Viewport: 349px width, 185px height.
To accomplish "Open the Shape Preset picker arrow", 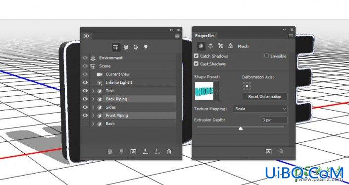I will click(x=216, y=91).
